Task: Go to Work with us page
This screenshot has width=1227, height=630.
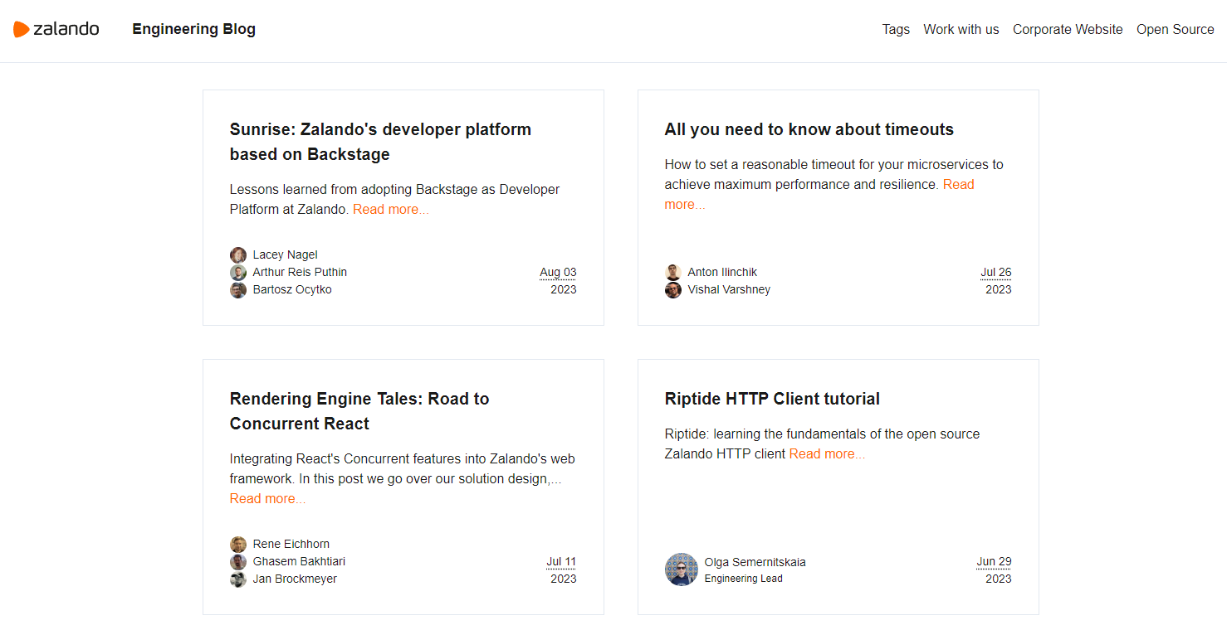Action: (961, 29)
